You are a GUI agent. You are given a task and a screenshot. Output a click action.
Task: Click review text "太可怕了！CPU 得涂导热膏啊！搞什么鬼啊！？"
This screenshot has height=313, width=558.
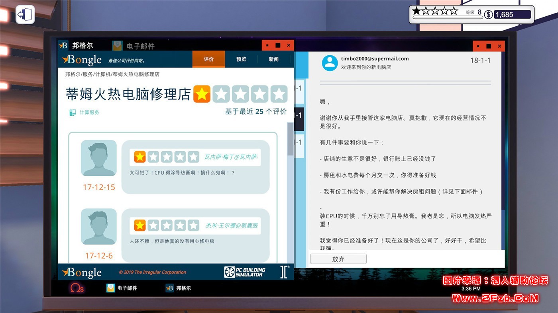182,173
